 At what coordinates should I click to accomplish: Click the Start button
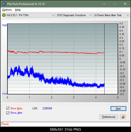(118, 108)
